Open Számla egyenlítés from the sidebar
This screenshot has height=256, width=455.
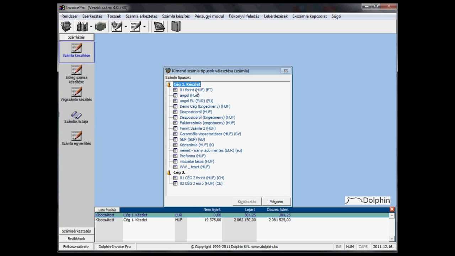[x=76, y=138]
